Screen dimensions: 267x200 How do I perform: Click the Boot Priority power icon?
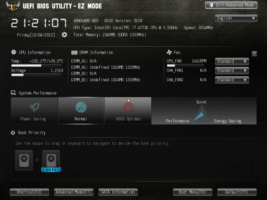click(x=13, y=132)
